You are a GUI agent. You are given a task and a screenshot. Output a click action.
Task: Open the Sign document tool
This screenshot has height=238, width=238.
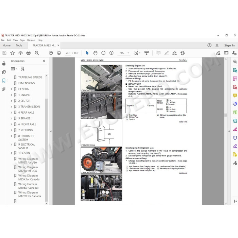(x=174, y=53)
